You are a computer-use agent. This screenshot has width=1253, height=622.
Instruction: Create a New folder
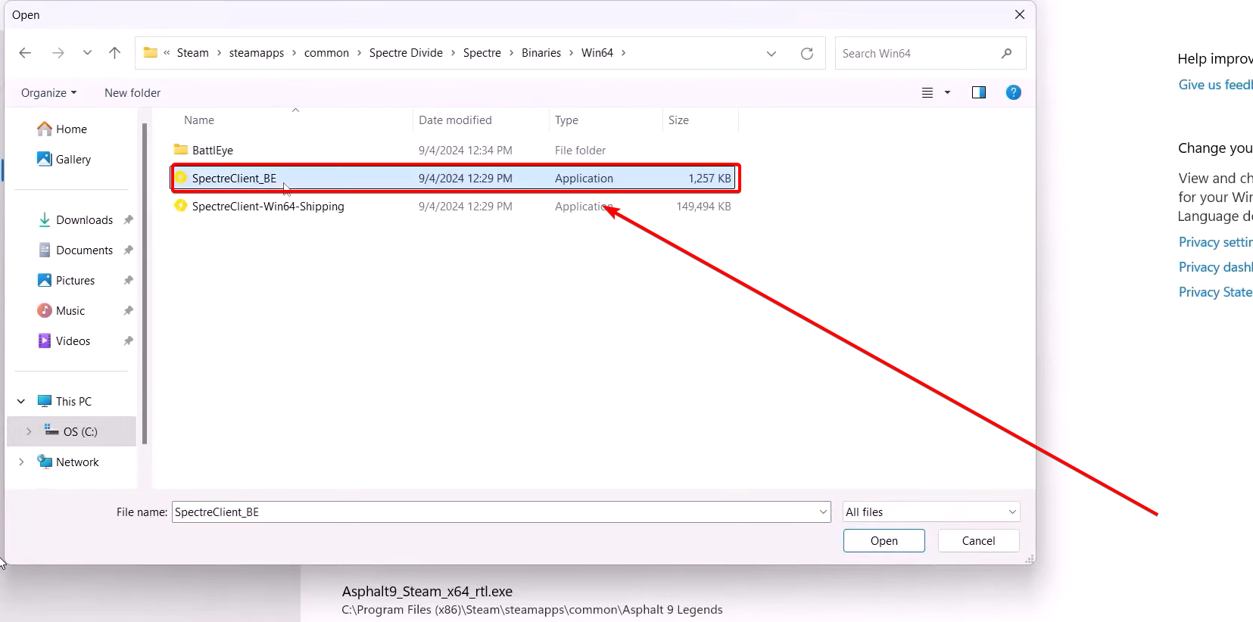point(132,93)
